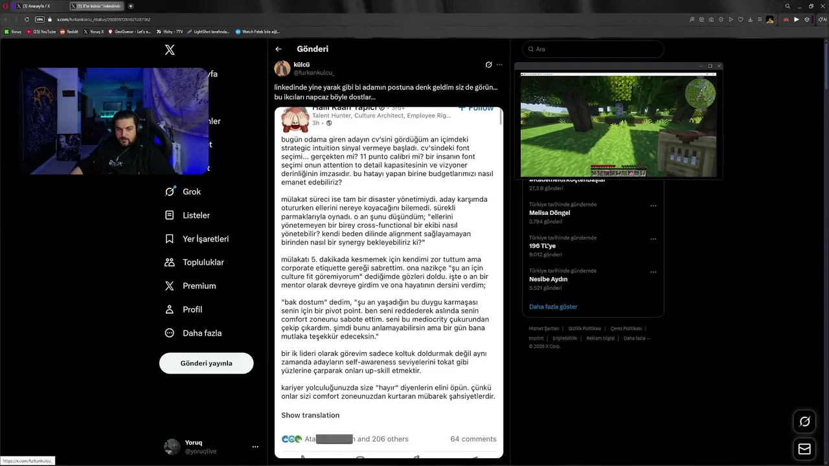
Task: Open the YouTube bookmark
Action: pos(41,31)
